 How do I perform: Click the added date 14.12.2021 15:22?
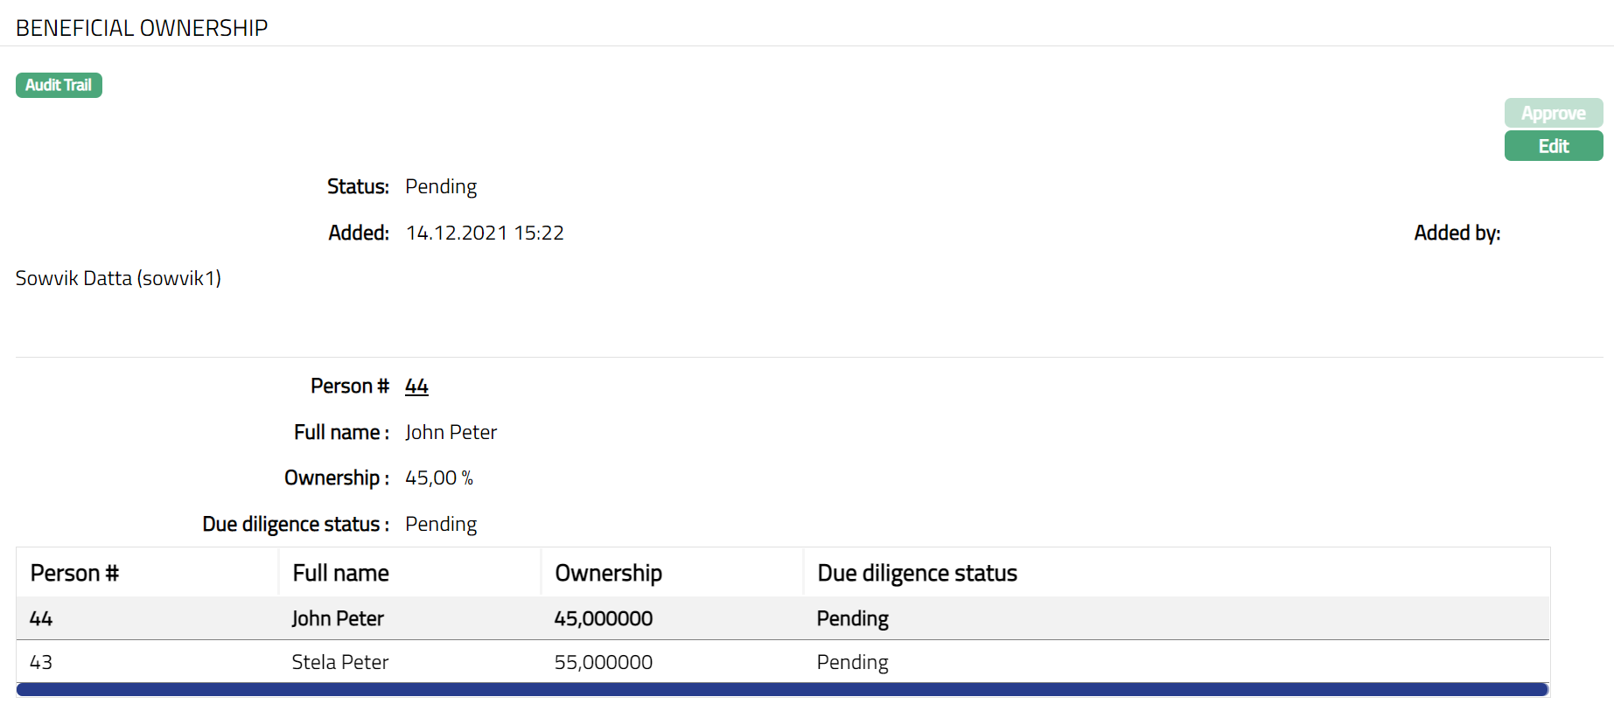pyautogui.click(x=485, y=233)
